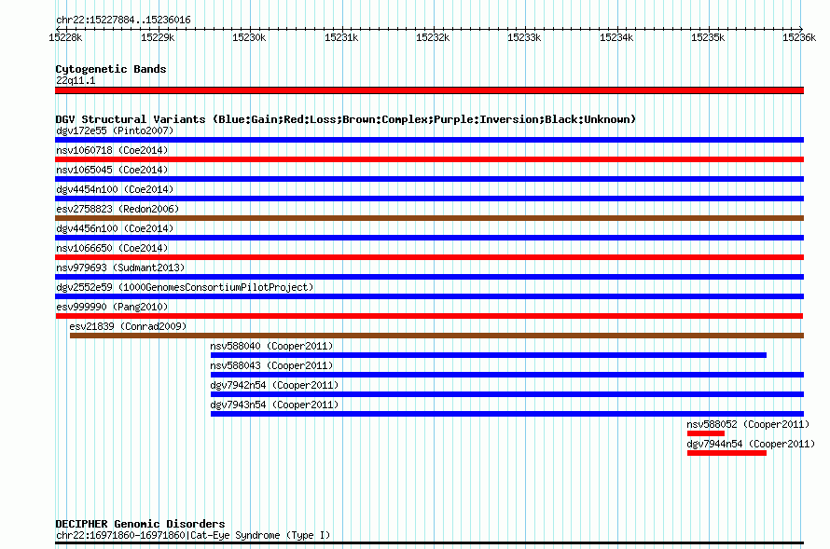Open the nsv979693 (Sudmant2013) label

(x=120, y=268)
